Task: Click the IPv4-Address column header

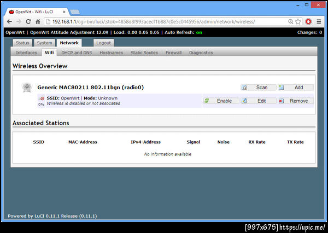Action: (x=145, y=142)
